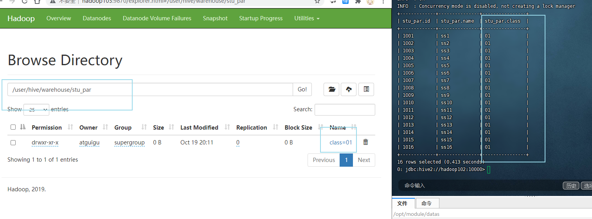The height and width of the screenshot is (219, 592).
Task: Go to the browser home page
Action: (x=37, y=1)
